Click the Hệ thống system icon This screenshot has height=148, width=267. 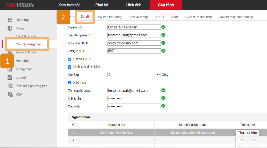(10, 20)
